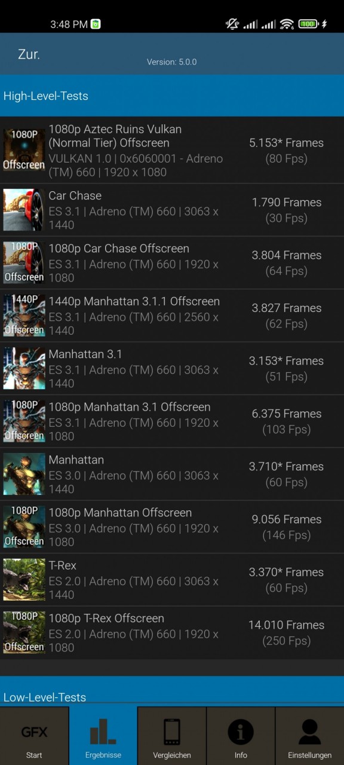Open the Manhattan 3.1 result row
The width and height of the screenshot is (344, 765).
(x=172, y=369)
